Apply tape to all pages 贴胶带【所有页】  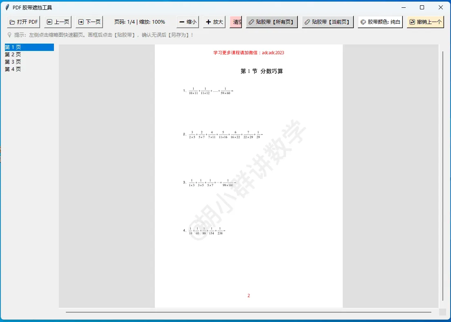(272, 22)
